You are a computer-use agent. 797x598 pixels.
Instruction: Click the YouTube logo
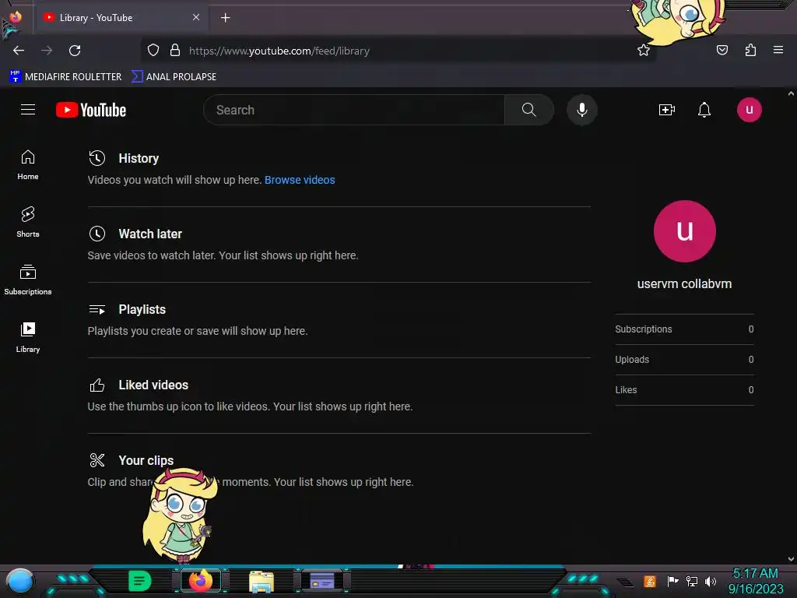91,110
